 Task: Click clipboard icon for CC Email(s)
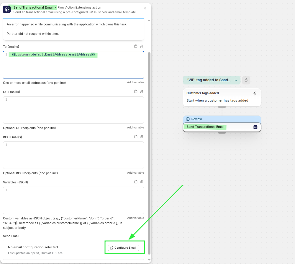[x=136, y=92]
